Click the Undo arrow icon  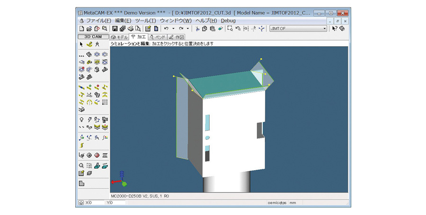166,28
